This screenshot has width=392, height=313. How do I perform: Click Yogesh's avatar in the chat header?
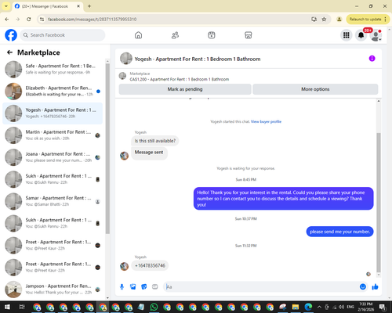[126, 59]
